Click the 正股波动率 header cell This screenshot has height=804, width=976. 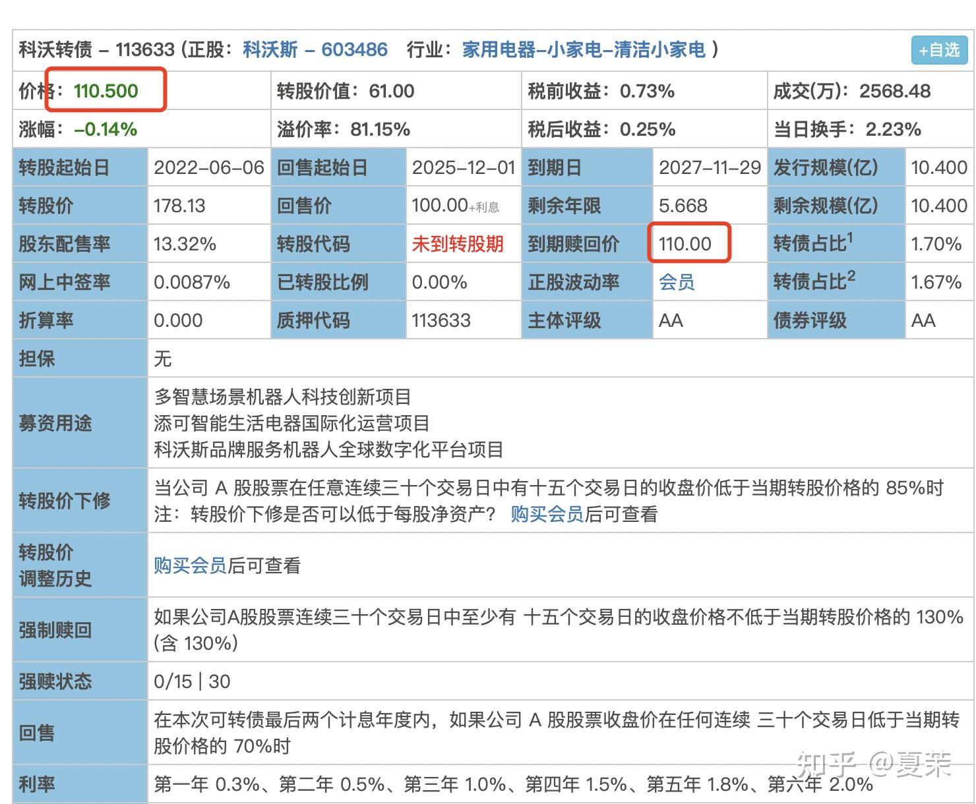coord(587,282)
